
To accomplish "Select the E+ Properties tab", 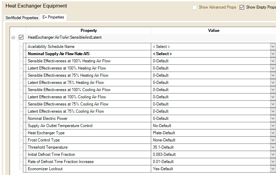I will pos(53,17).
